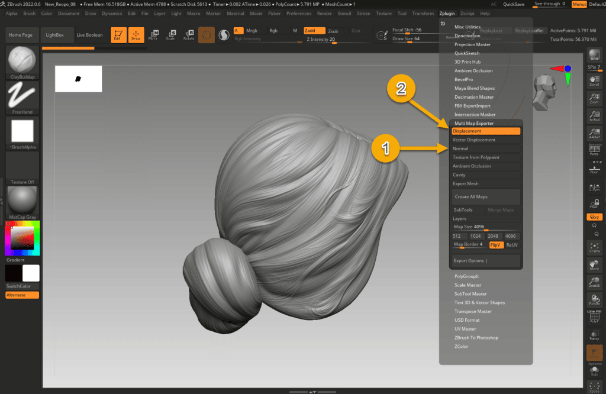606x394 pixels.
Task: Toggle the XYZ rotation mode
Action: click(x=594, y=217)
